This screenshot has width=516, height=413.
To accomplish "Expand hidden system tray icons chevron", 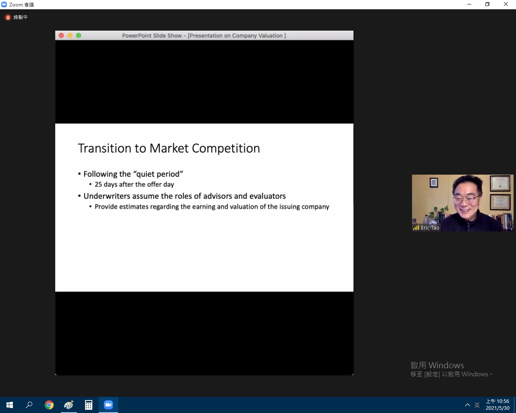I will click(467, 405).
